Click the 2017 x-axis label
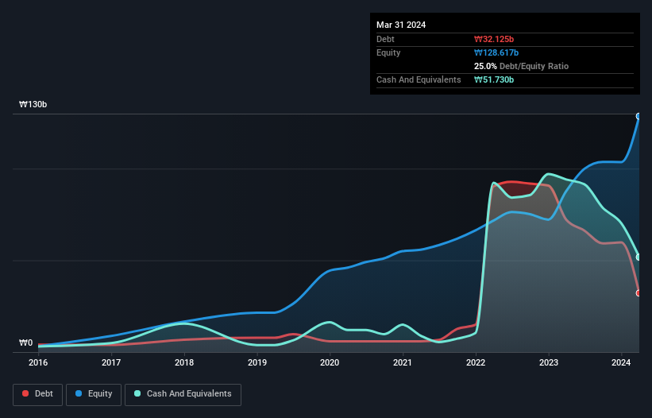 point(111,362)
